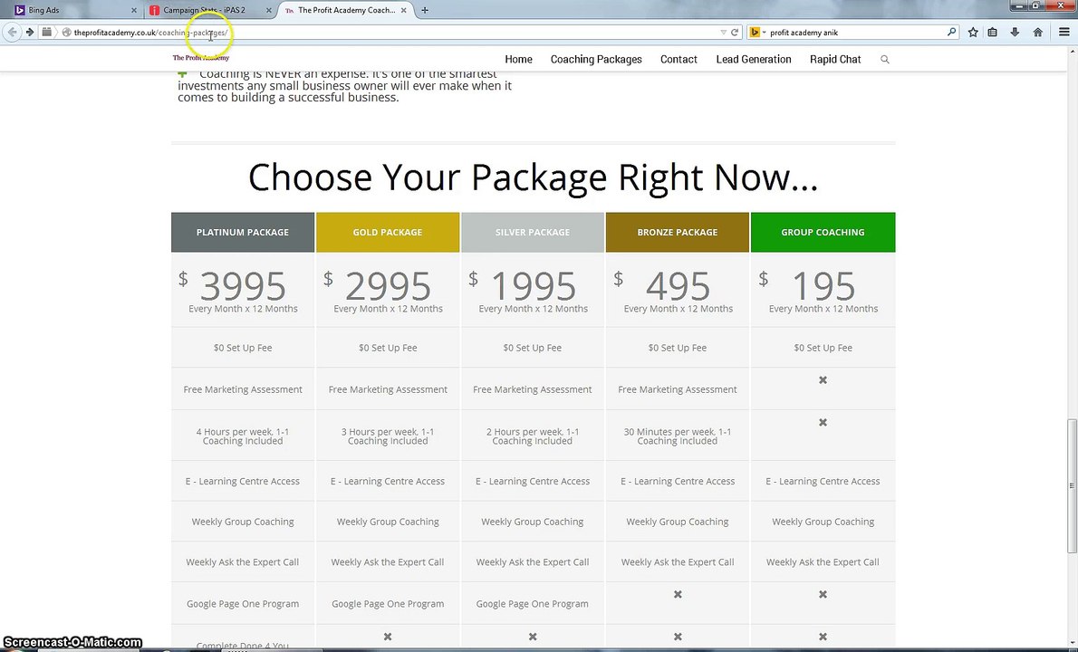Switch to the Campaign Stats - iPAS 2 tab

[x=209, y=10]
